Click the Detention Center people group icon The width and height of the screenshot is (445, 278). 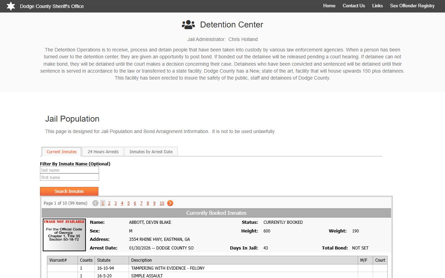188,25
